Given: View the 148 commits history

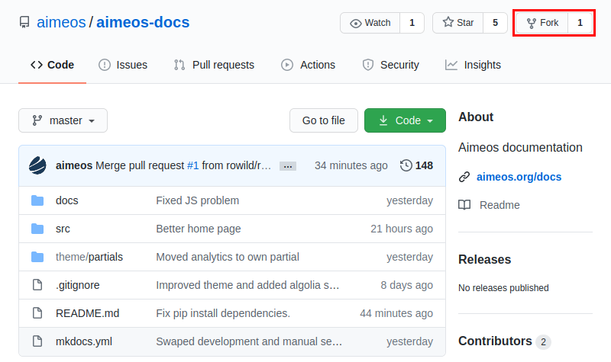Looking at the screenshot, I should point(424,165).
